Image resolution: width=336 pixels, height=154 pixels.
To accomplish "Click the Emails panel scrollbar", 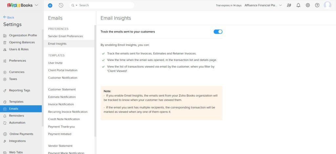I will 95,81.
